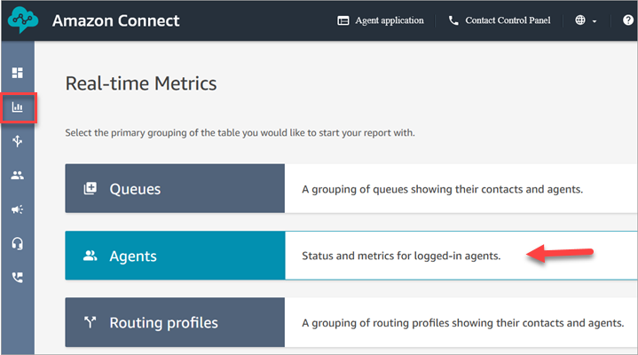The width and height of the screenshot is (638, 355).
Task: Click the Real-time Metrics page heading
Action: point(141,84)
